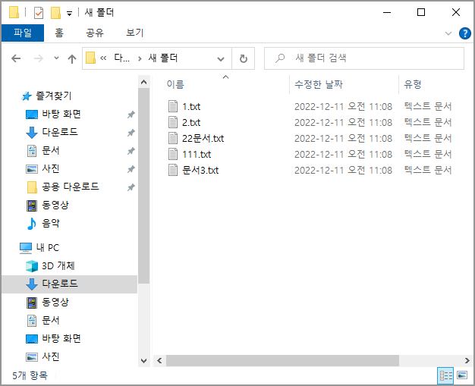Image resolution: width=475 pixels, height=386 pixels.
Task: Click the horizontal scrollbar right arrow
Action: click(x=467, y=360)
